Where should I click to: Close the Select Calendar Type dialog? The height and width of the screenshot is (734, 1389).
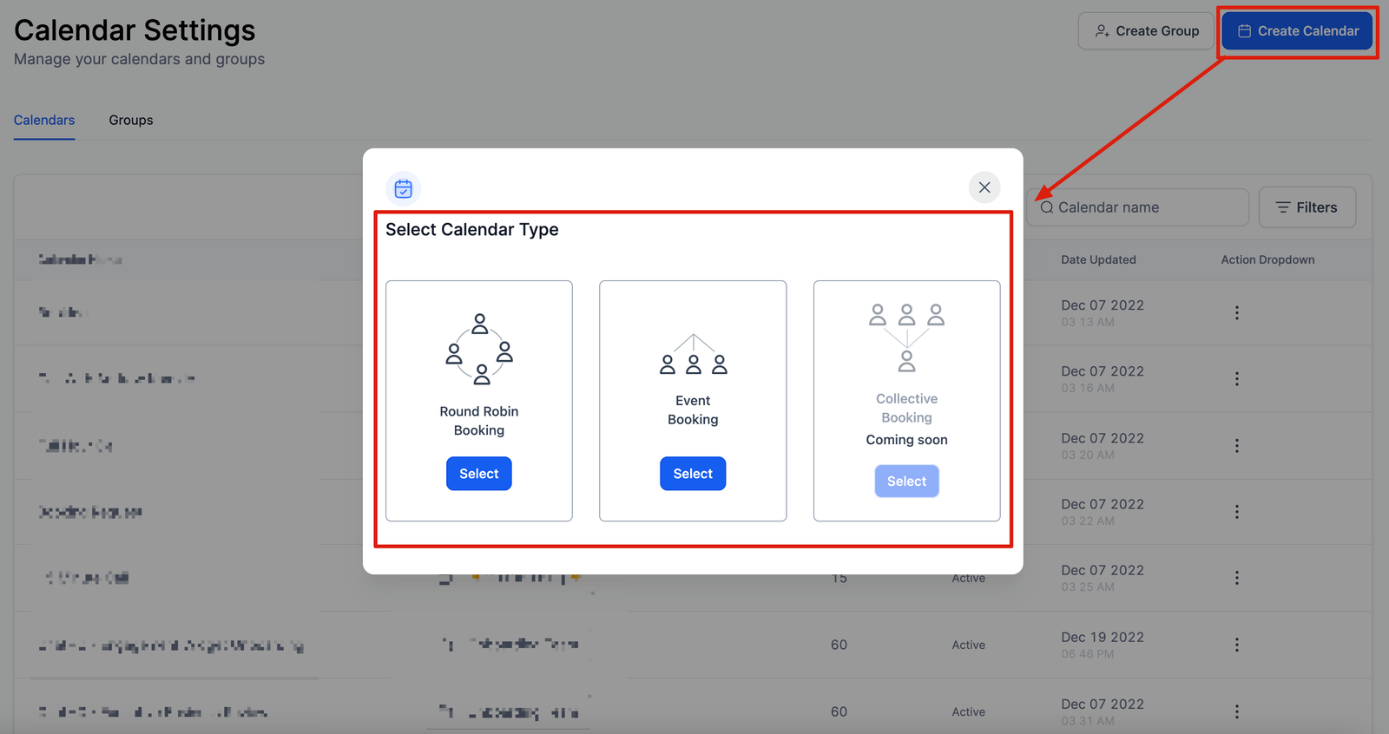pos(984,187)
